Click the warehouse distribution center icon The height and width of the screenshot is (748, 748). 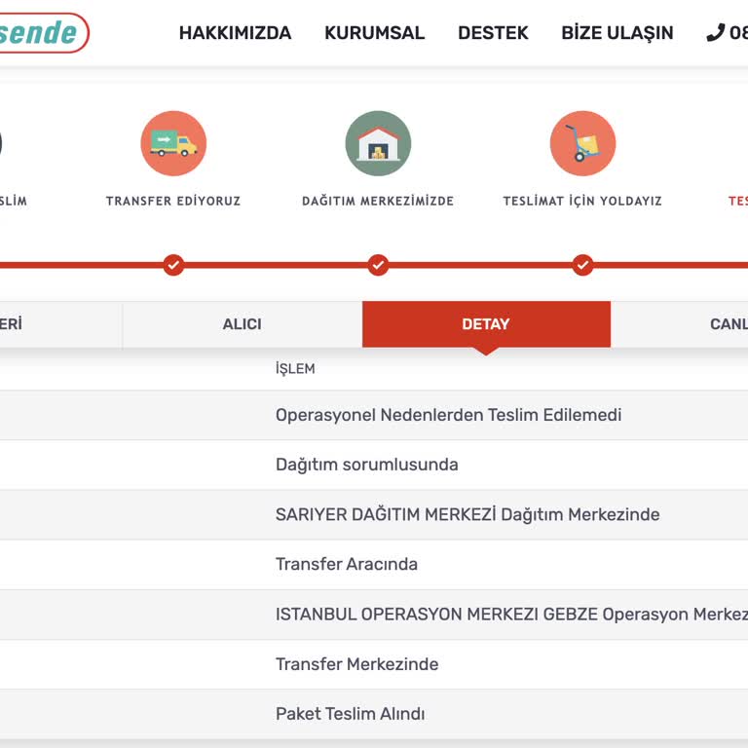point(378,143)
